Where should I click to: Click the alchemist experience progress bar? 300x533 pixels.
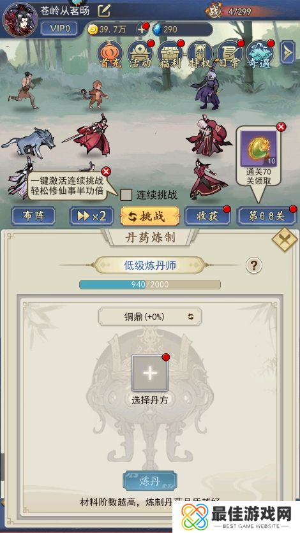[x=150, y=284]
